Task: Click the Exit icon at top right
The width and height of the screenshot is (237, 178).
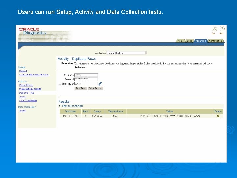Action: point(215,29)
